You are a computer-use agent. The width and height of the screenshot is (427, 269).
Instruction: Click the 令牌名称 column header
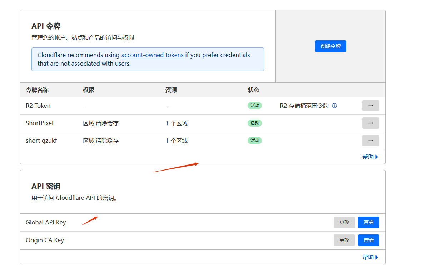[x=37, y=90]
